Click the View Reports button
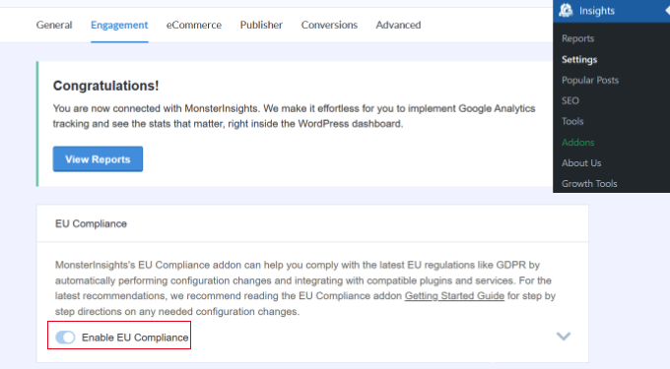The width and height of the screenshot is (670, 369). [x=98, y=159]
